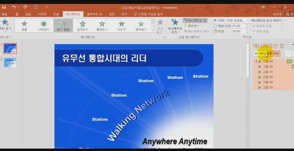Click animation gallery scroll-down arrow

tap(153, 25)
